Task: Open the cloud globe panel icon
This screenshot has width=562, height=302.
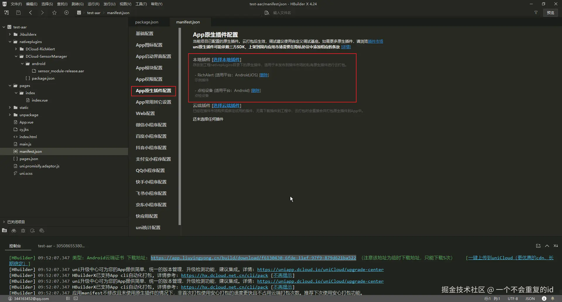Action: pyautogui.click(x=42, y=231)
